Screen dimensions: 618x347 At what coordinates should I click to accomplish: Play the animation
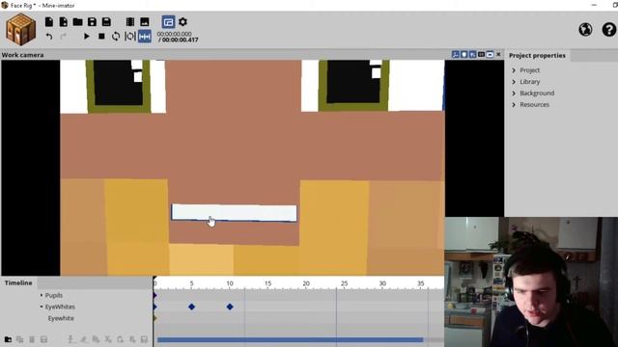click(x=87, y=37)
